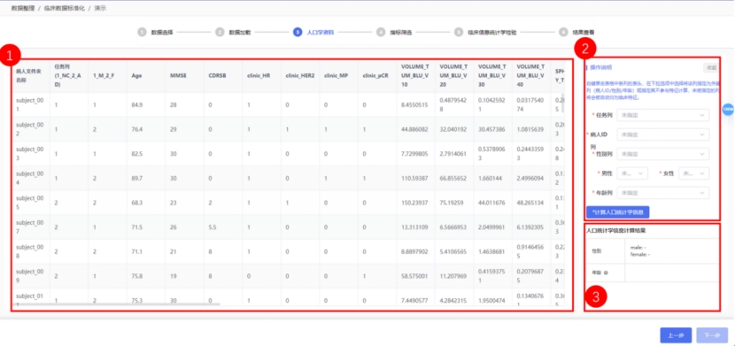Click the Age value 76.4

[137, 129]
